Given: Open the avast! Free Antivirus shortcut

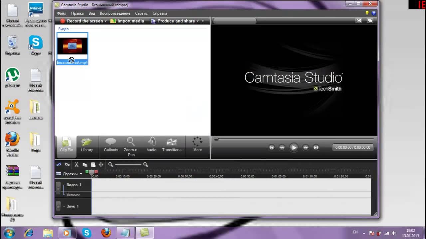Looking at the screenshot, I should pos(12,112).
